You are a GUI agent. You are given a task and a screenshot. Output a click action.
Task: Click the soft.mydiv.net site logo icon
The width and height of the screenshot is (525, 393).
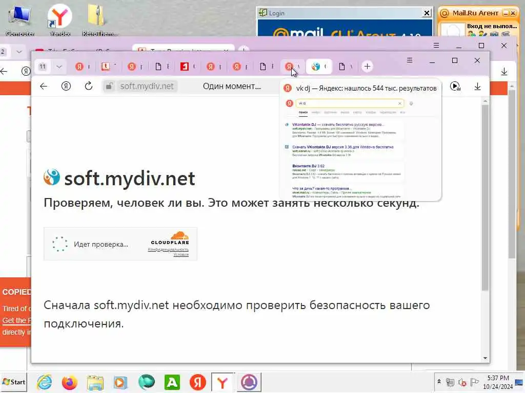coord(52,177)
